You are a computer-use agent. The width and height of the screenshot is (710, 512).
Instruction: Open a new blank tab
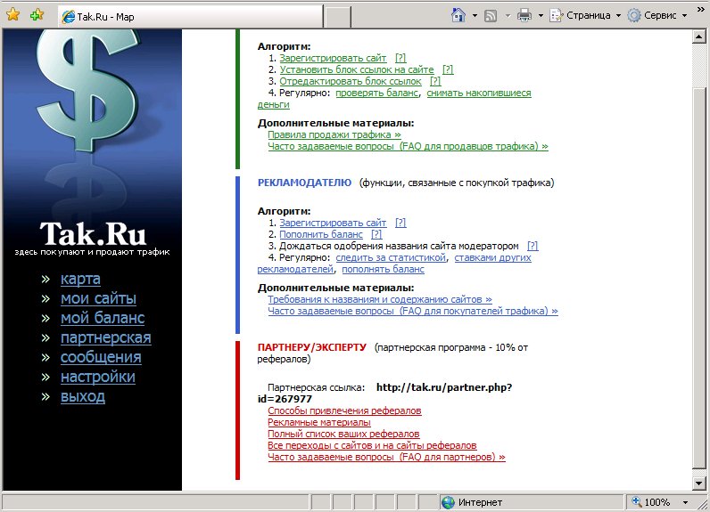338,17
